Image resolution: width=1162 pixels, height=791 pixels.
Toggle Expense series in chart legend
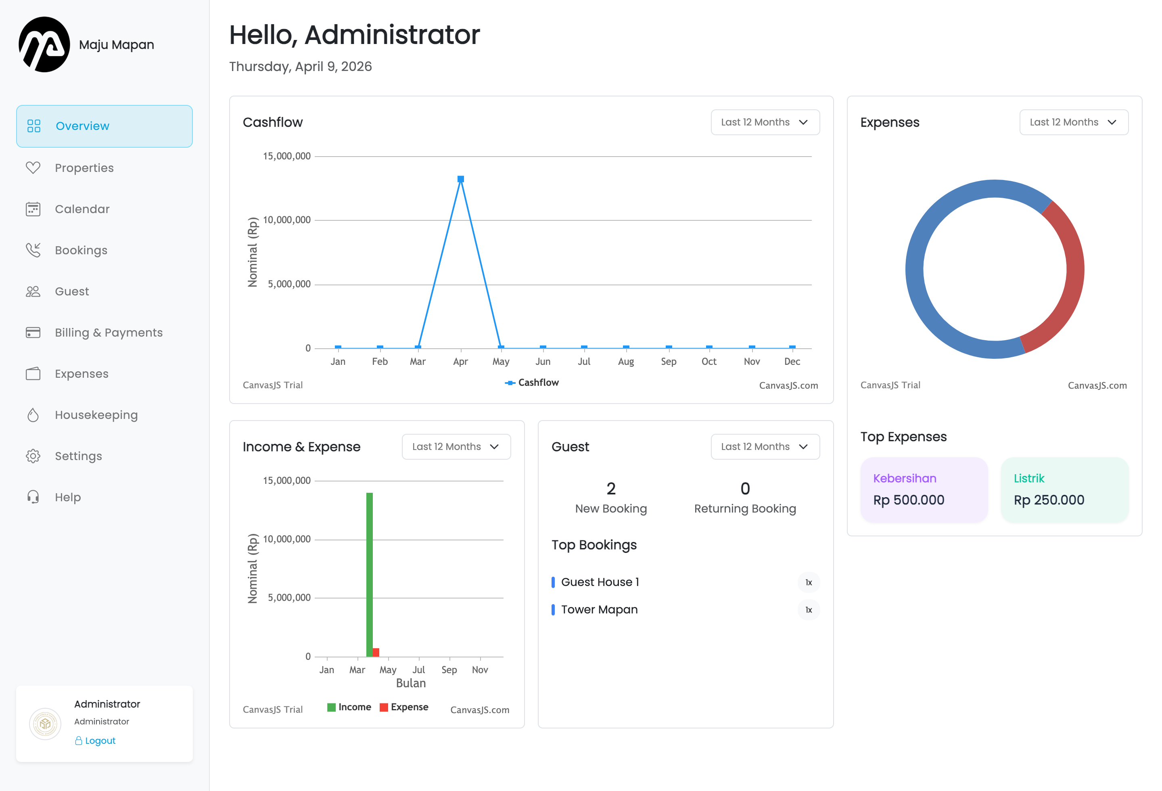(404, 707)
